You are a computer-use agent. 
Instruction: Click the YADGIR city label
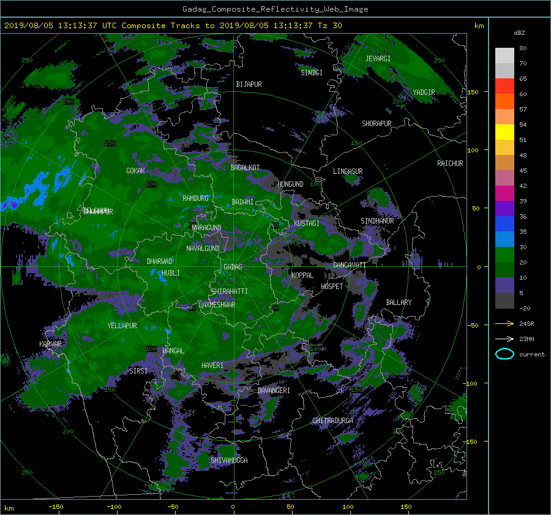[424, 92]
